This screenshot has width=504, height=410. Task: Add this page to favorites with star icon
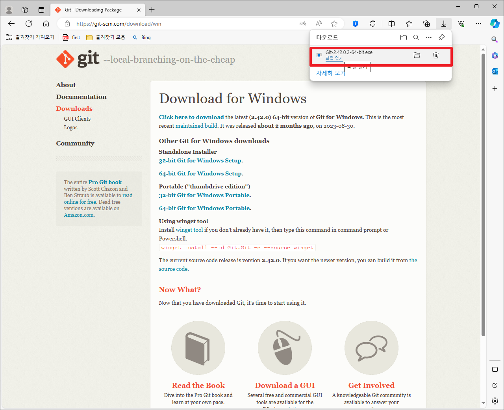point(334,24)
